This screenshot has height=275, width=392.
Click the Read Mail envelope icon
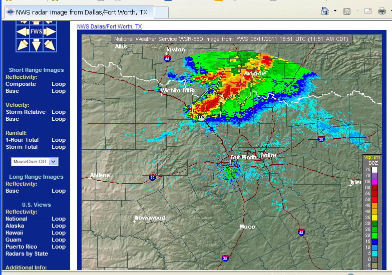tap(368, 11)
